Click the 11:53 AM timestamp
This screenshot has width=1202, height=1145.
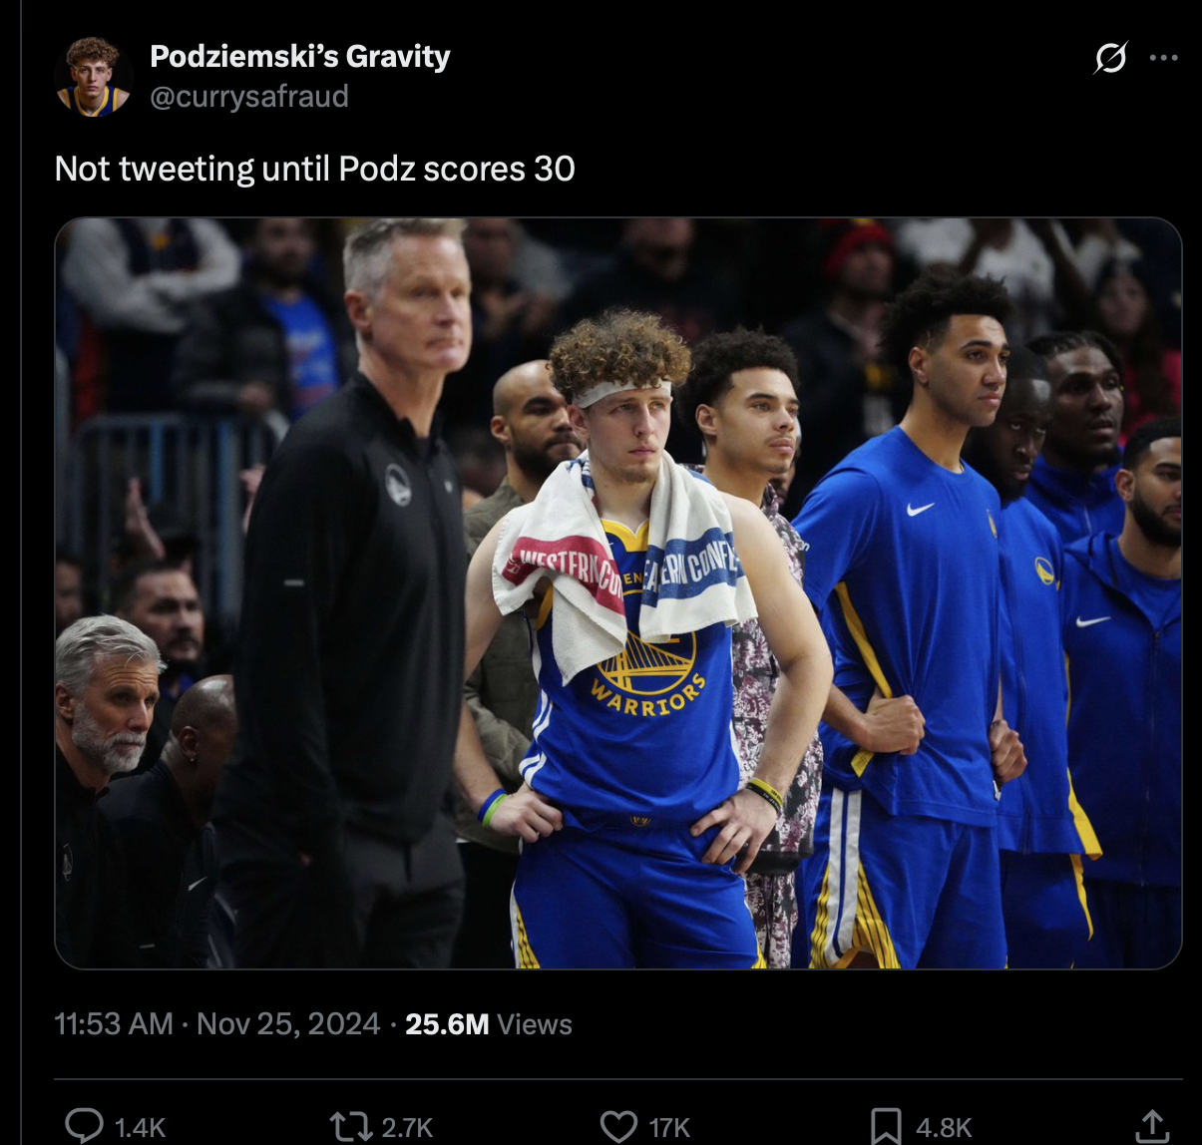click(x=114, y=1024)
